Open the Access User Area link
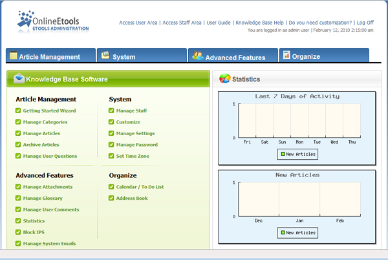 coord(138,23)
